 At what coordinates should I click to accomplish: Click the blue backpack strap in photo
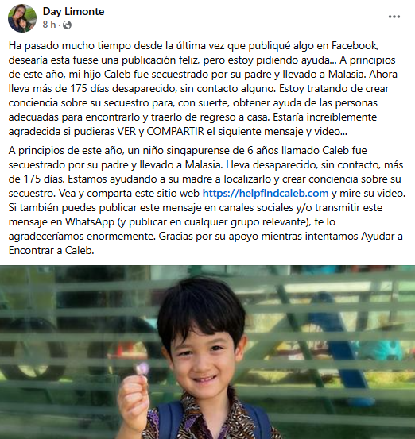coord(169,420)
